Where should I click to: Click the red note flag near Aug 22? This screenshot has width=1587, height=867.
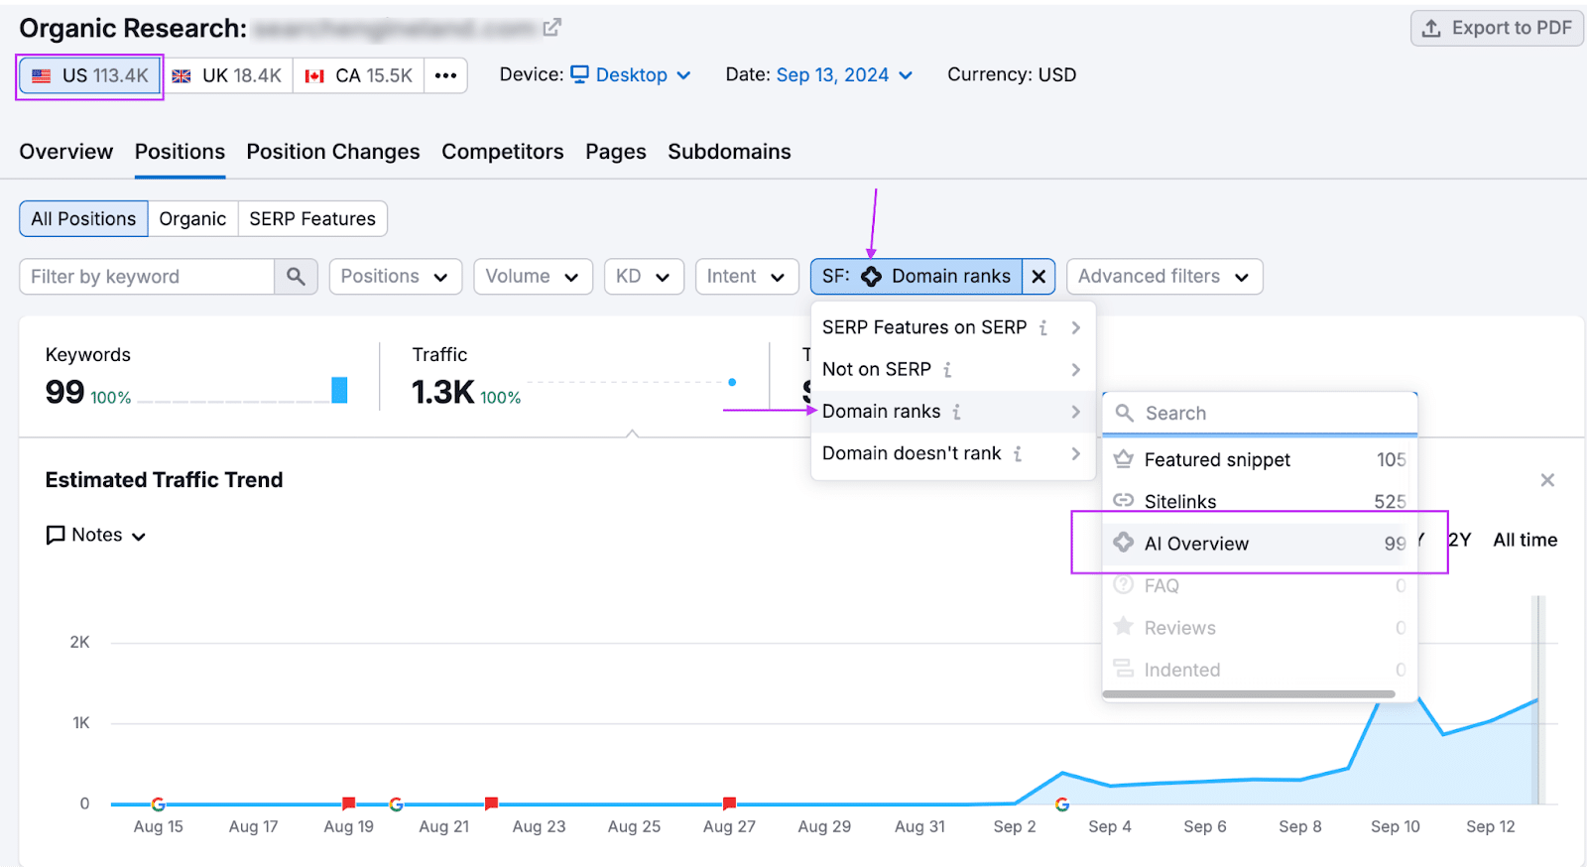click(x=491, y=803)
